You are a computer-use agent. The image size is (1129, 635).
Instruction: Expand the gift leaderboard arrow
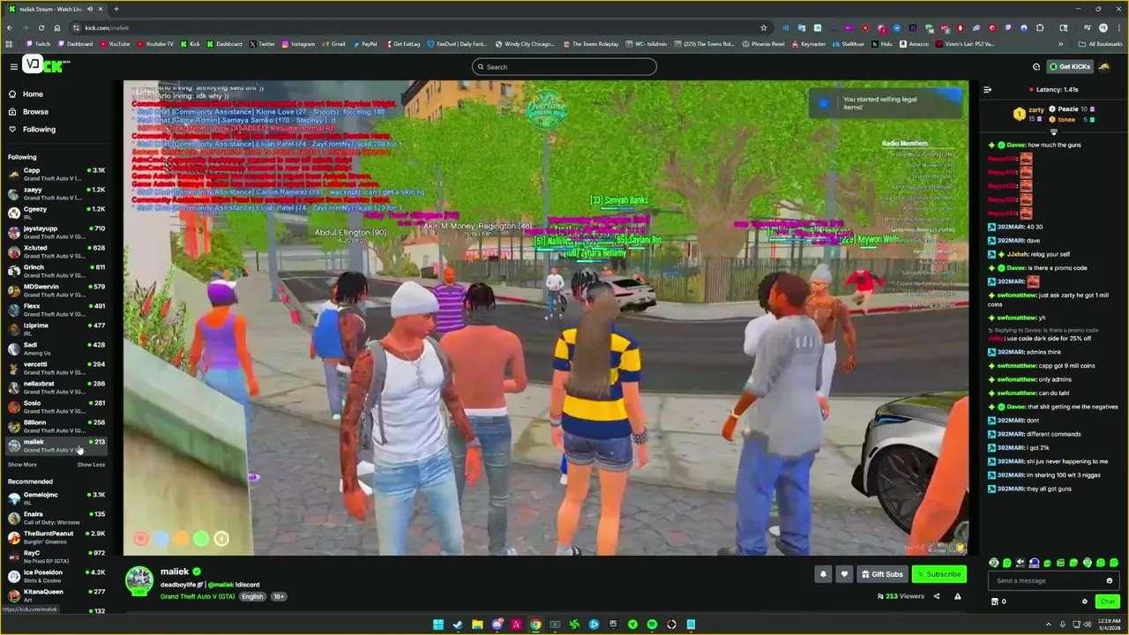(1053, 132)
